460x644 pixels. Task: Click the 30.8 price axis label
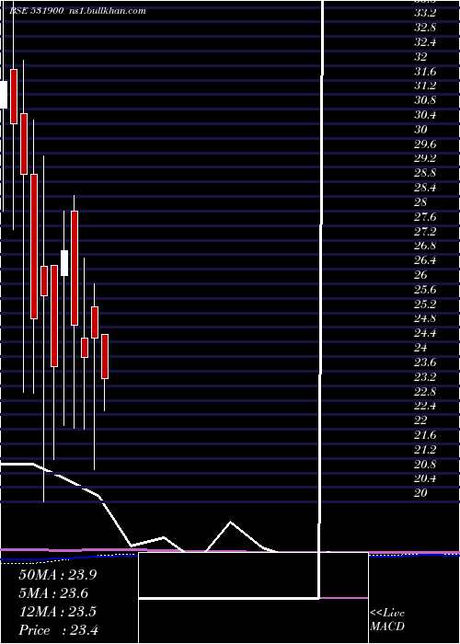point(425,100)
